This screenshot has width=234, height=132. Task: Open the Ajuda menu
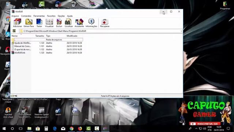[70, 16]
